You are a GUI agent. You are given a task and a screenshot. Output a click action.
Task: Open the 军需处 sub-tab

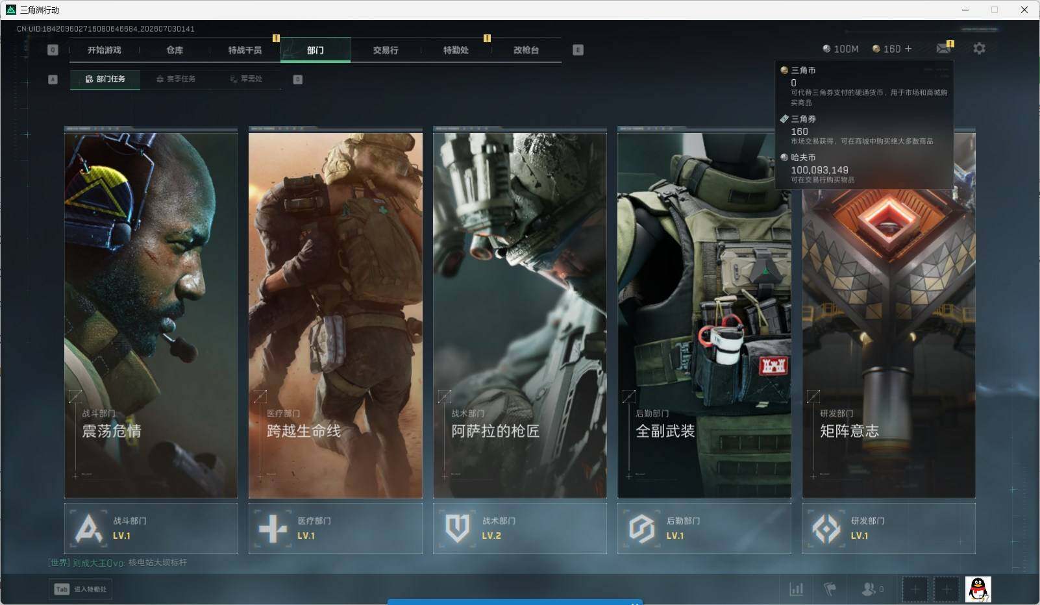(x=246, y=79)
